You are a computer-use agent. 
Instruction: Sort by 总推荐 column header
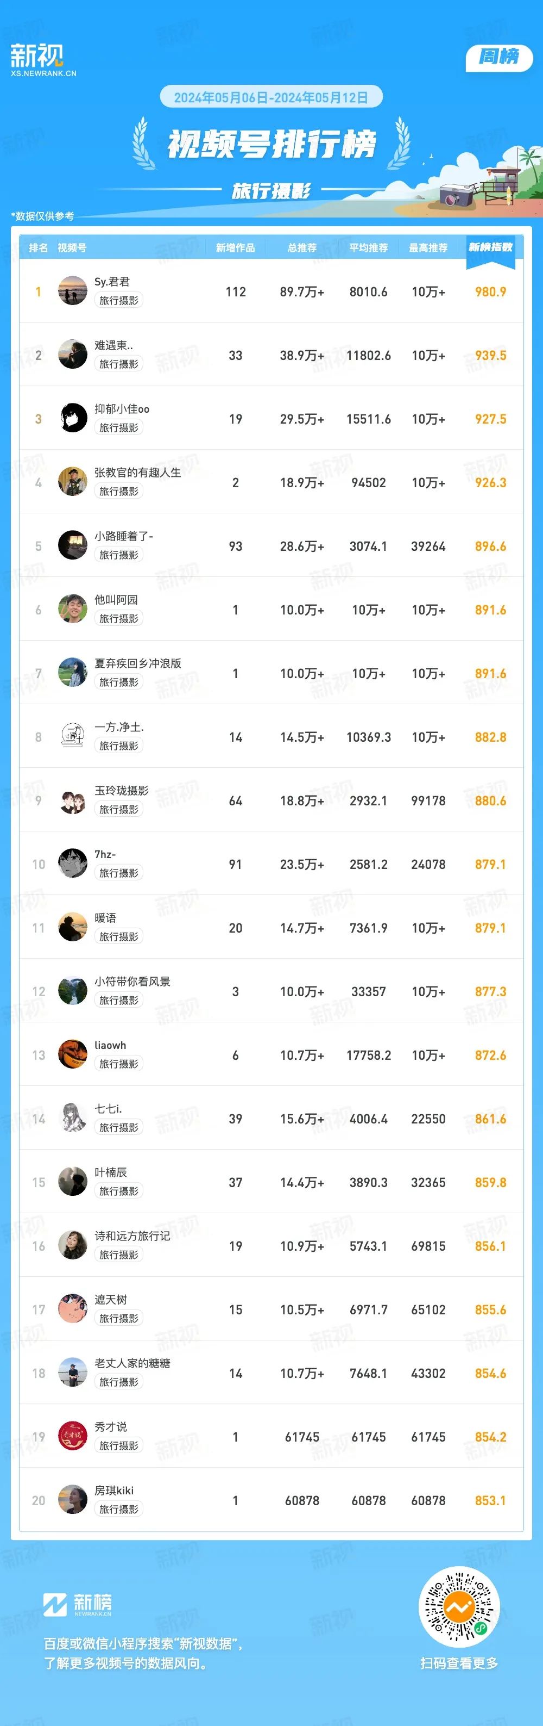(302, 248)
